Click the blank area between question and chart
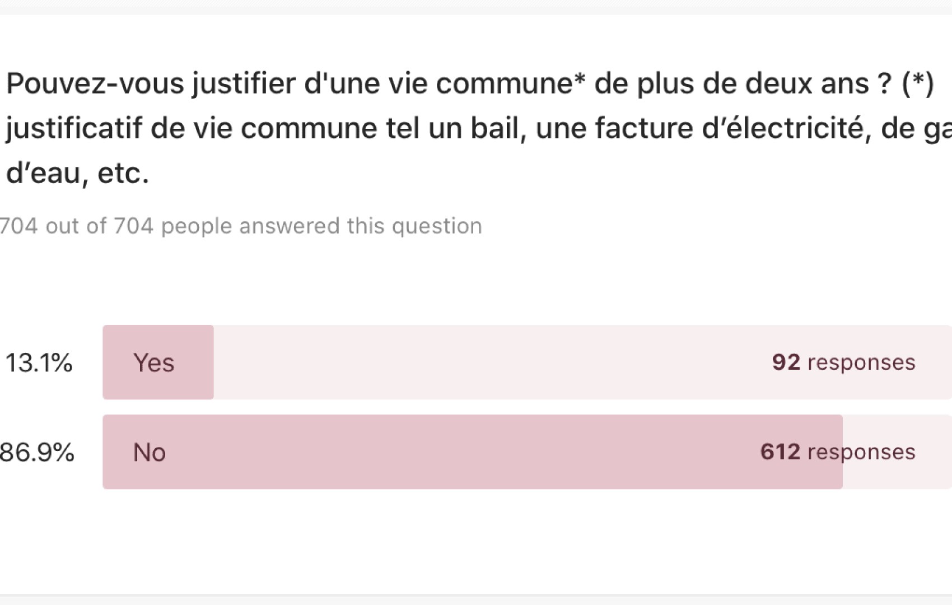 click(476, 280)
